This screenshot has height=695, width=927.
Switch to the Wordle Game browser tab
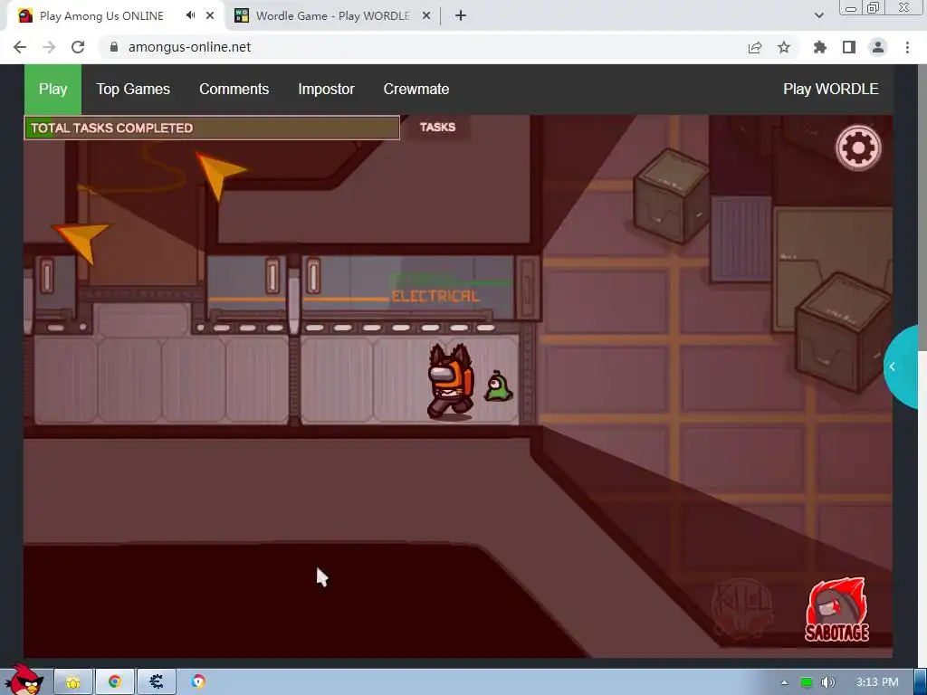click(x=331, y=16)
